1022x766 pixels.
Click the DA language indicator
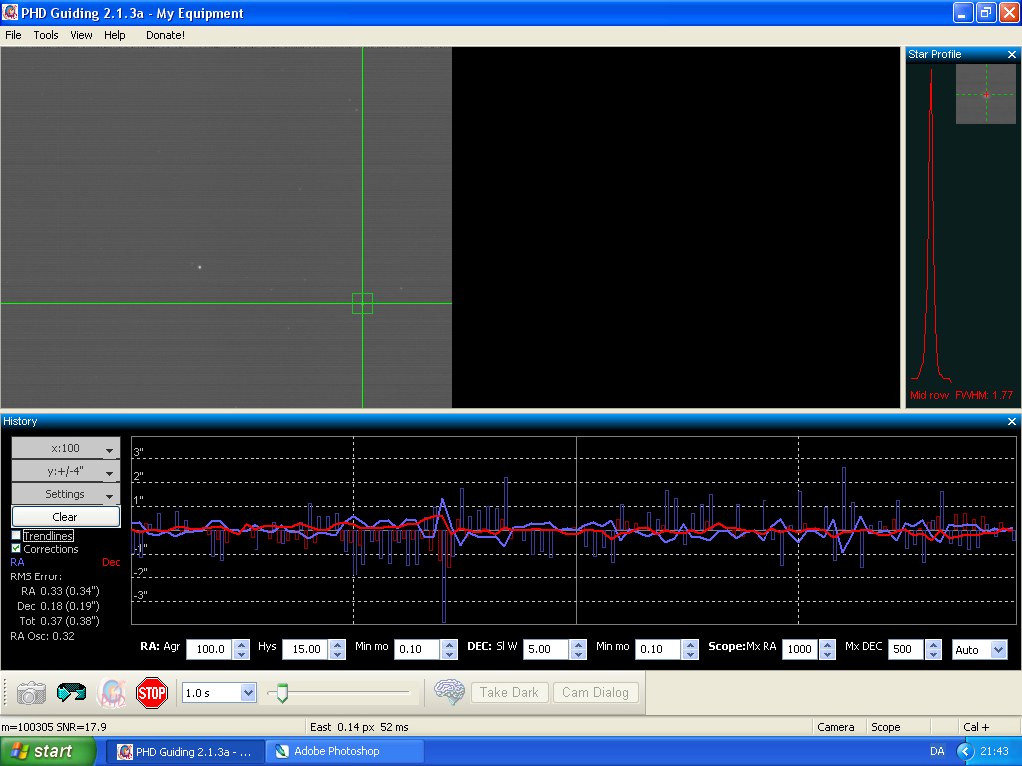pyautogui.click(x=937, y=751)
